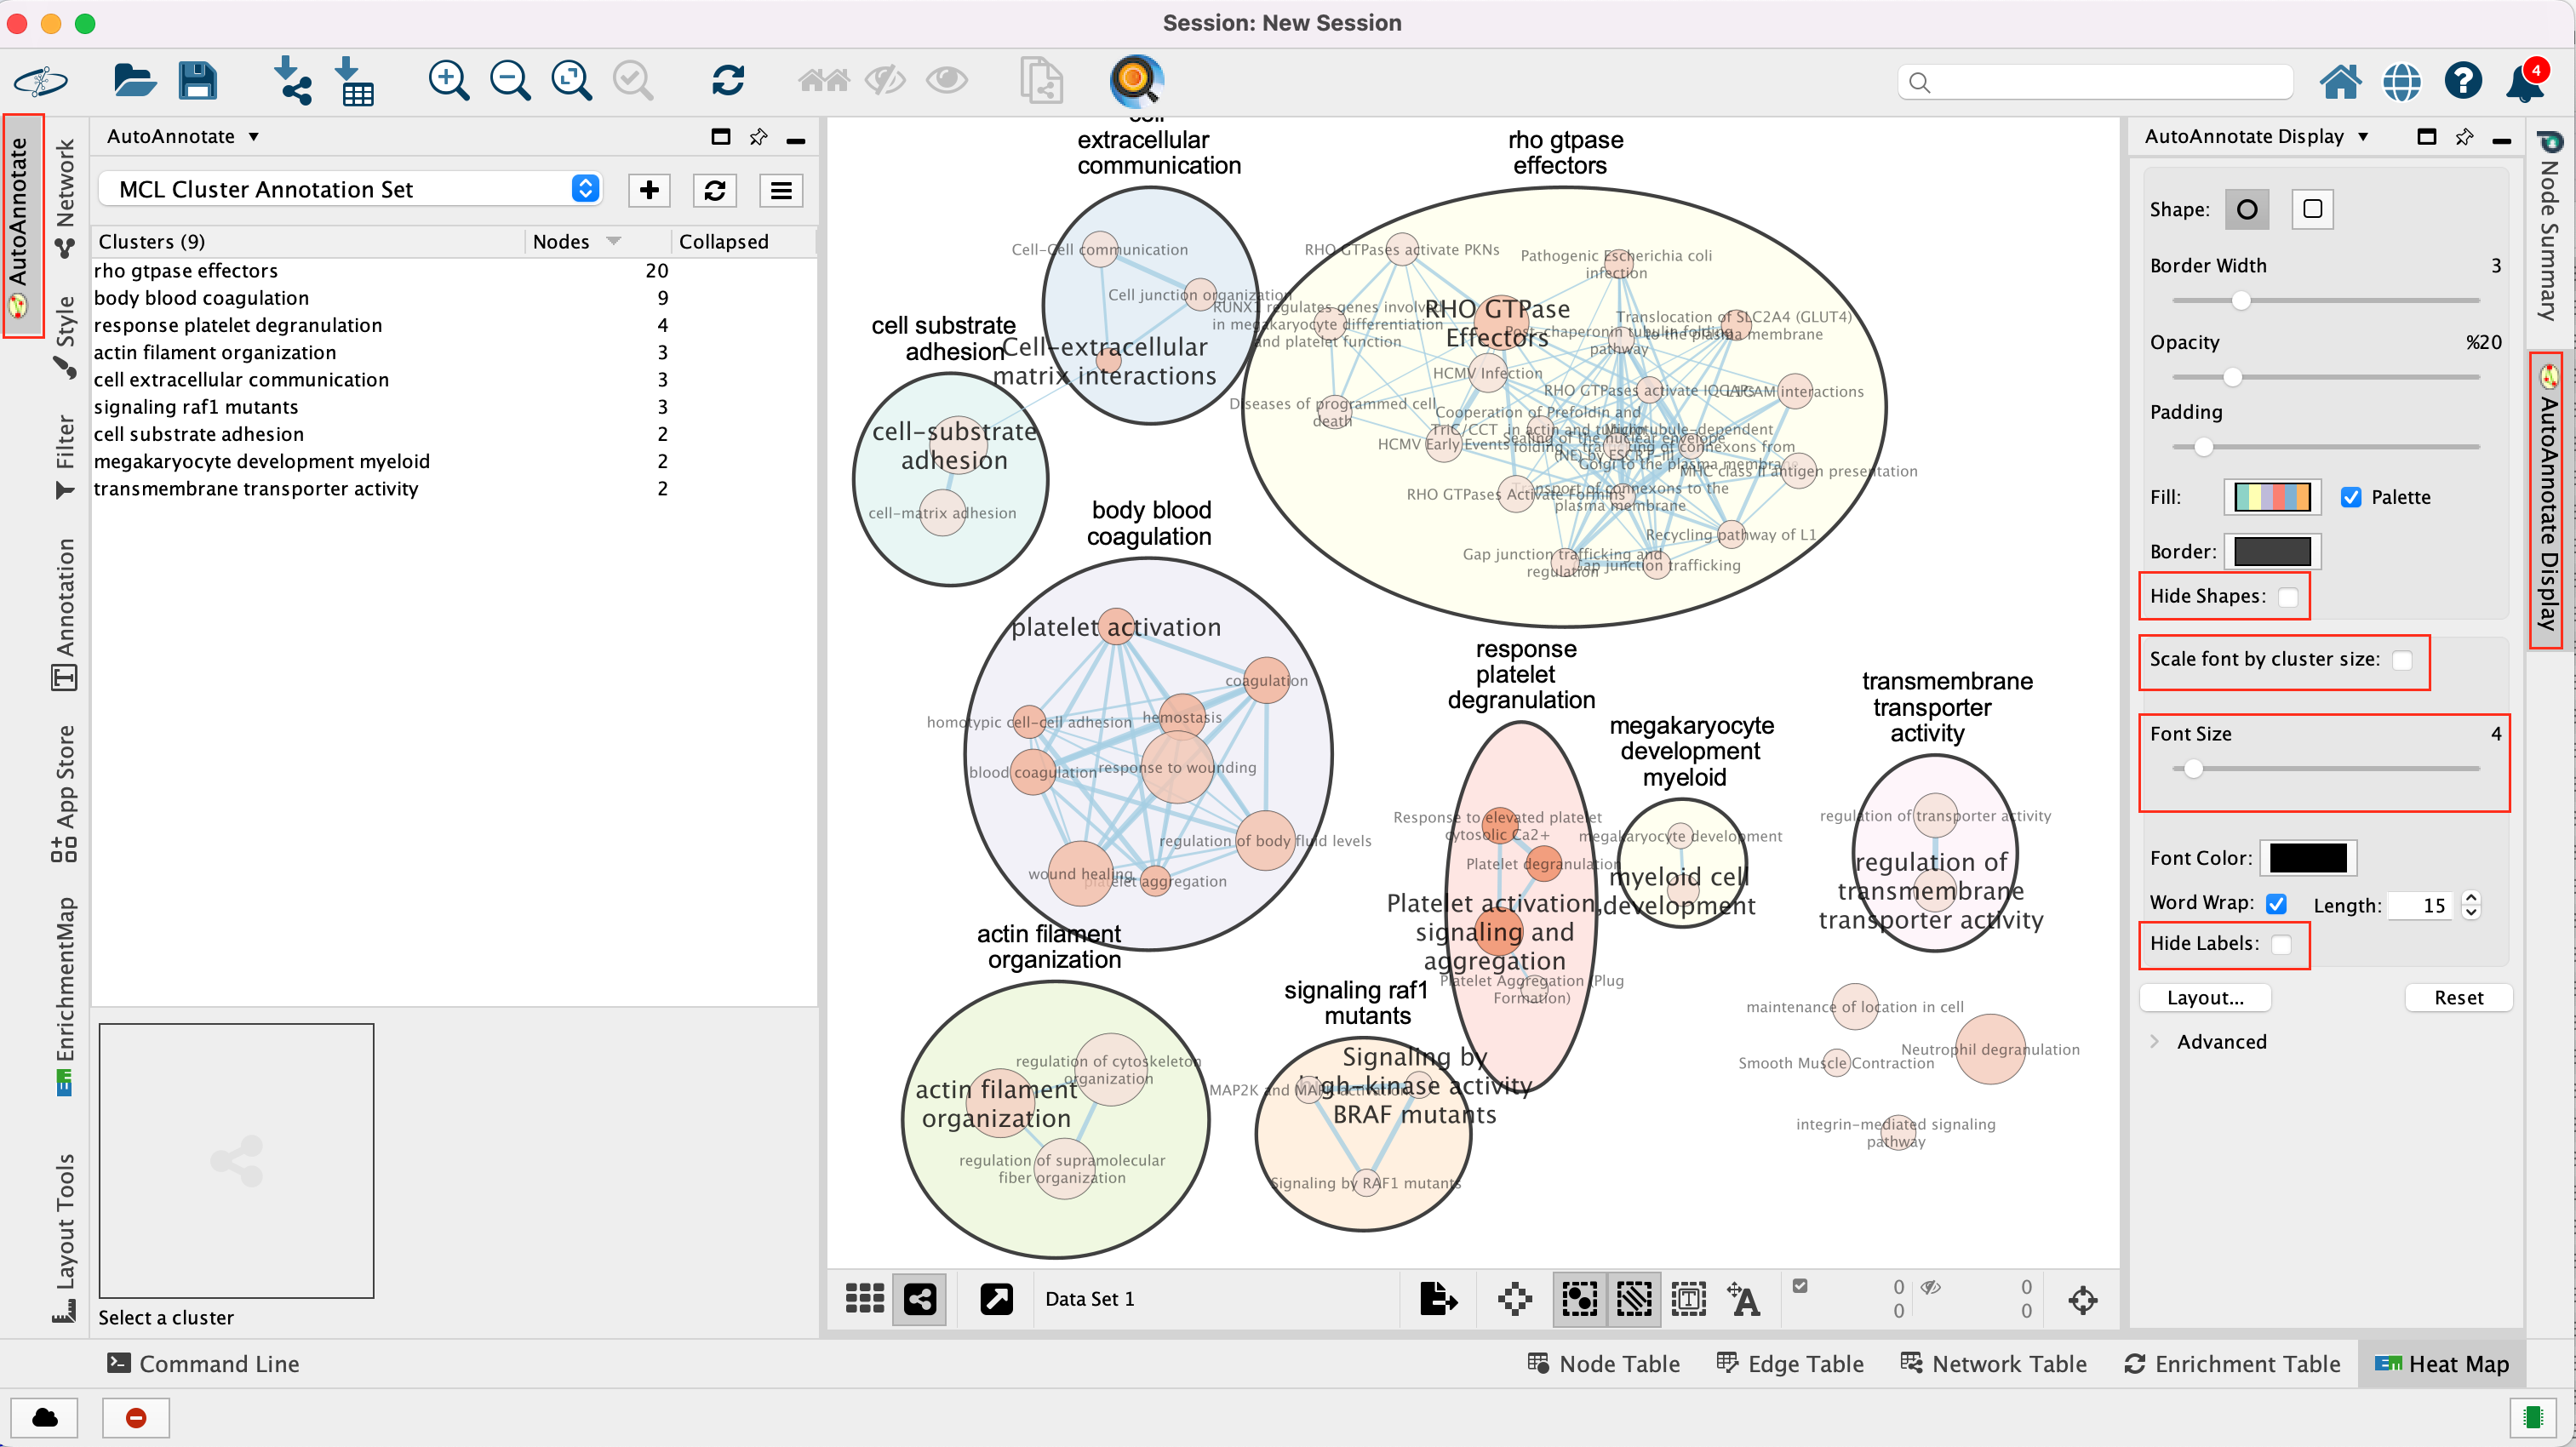This screenshot has height=1447, width=2576.
Task: Click the Layout... button
Action: (x=2205, y=997)
